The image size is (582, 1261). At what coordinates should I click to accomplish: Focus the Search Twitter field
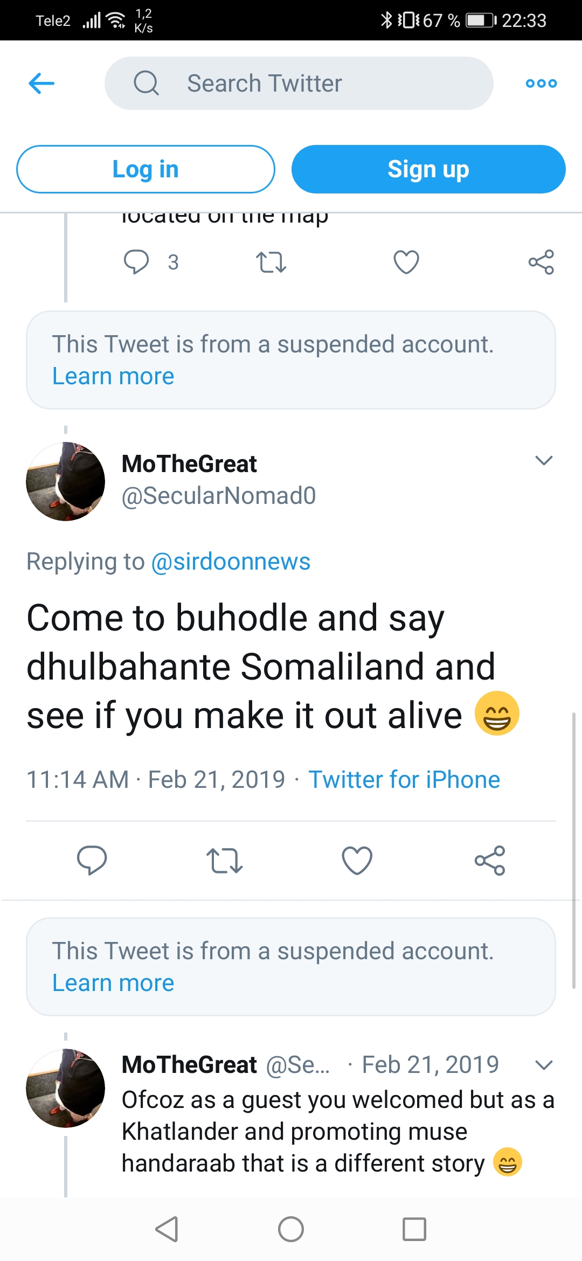coord(299,84)
